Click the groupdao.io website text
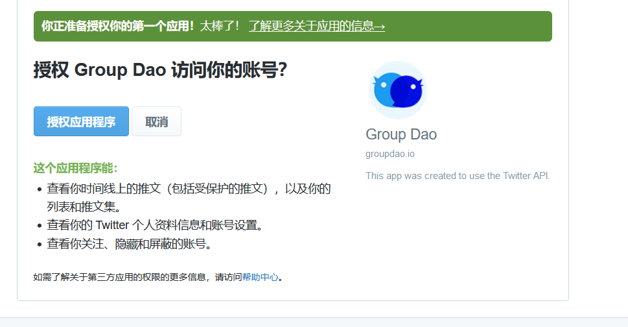This screenshot has height=327, width=628. (390, 154)
